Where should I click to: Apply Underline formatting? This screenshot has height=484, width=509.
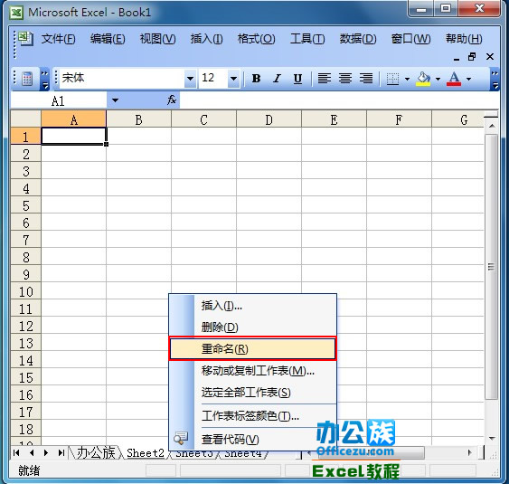pos(297,79)
